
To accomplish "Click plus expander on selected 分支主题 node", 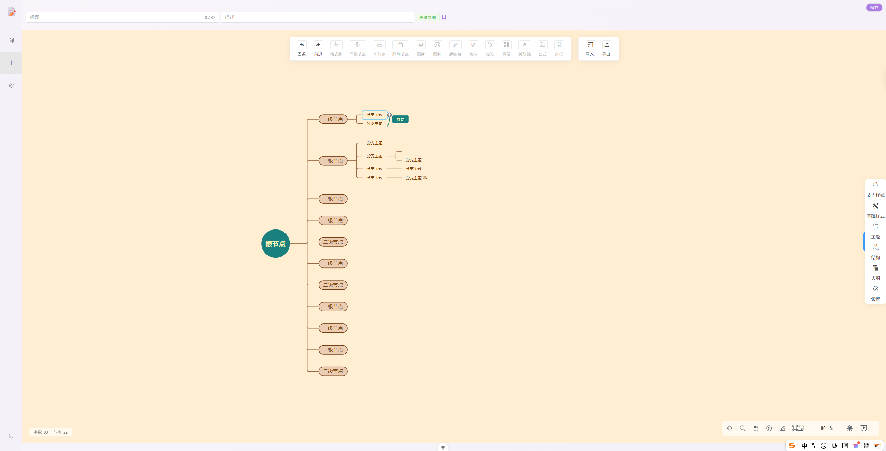I will 390,115.
